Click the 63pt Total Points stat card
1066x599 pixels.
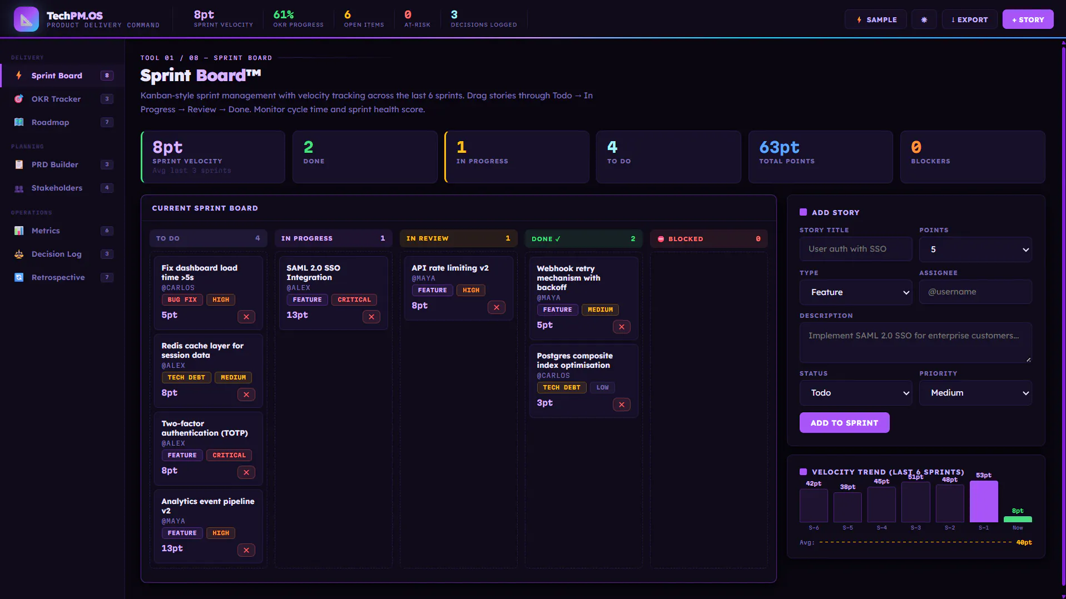click(820, 157)
